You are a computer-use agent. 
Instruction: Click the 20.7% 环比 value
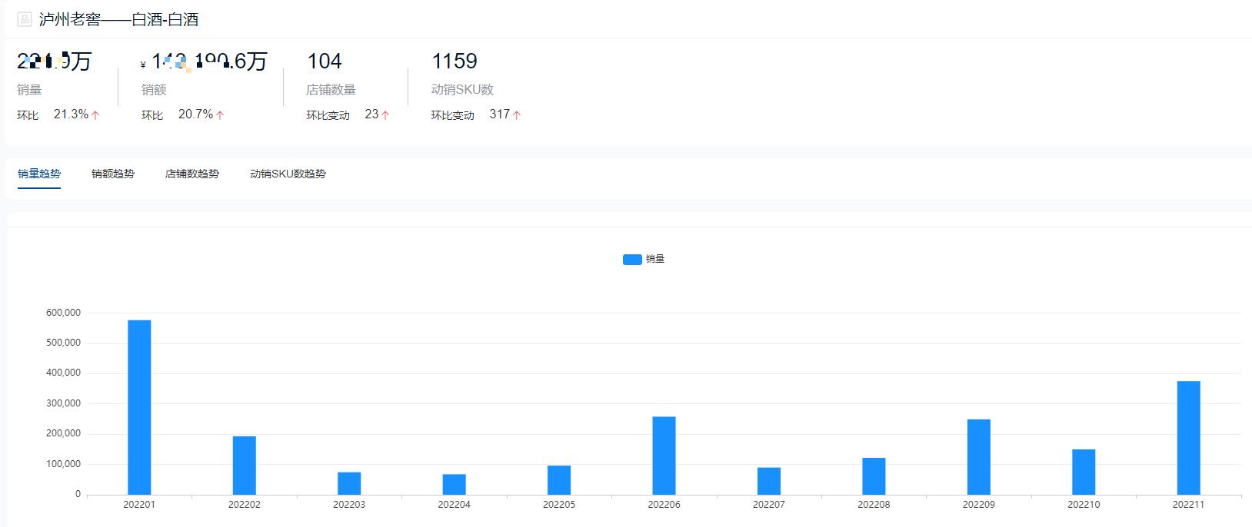[195, 114]
